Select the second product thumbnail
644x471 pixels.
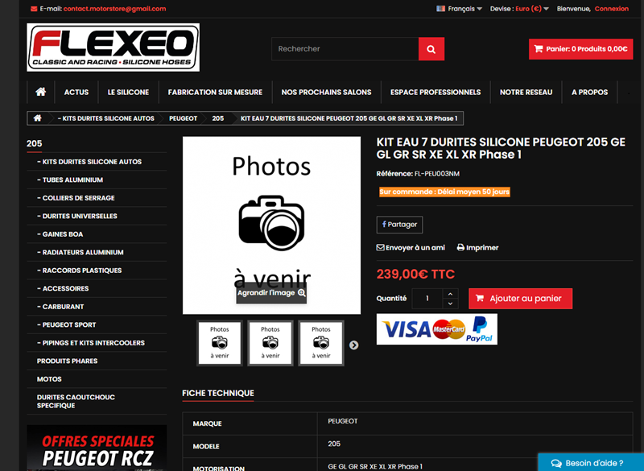pyautogui.click(x=270, y=343)
